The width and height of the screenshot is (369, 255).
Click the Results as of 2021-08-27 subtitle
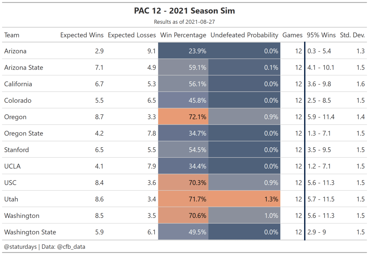tap(184, 22)
